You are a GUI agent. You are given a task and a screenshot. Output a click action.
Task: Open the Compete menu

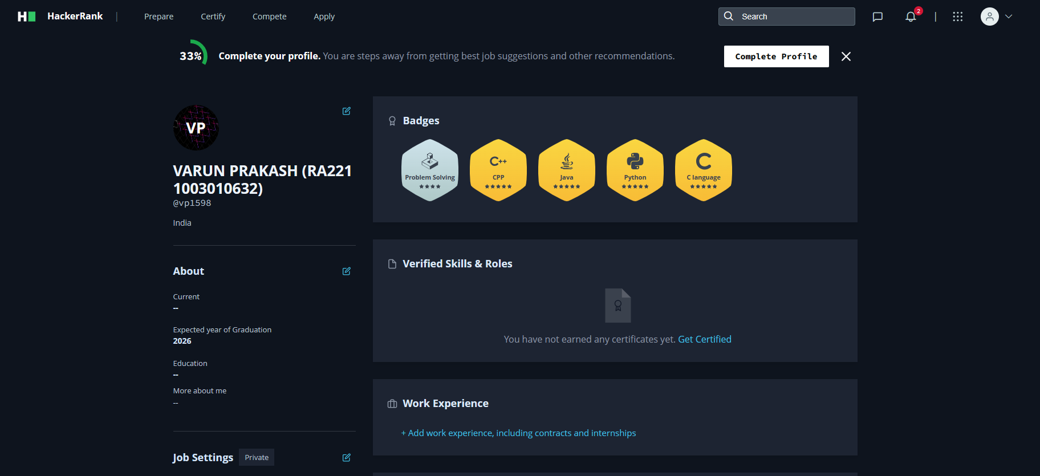269,17
